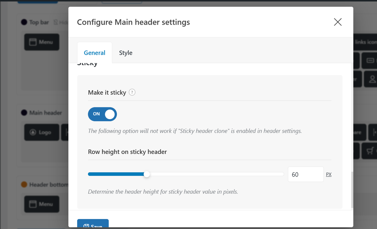Switch to the Style tab
Viewport: 377px width, 229px height.
coord(126,53)
